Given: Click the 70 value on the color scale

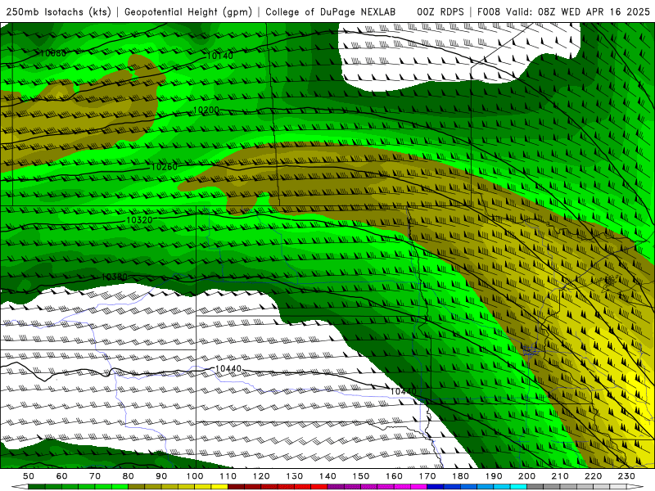Looking at the screenshot, I should (95, 476).
